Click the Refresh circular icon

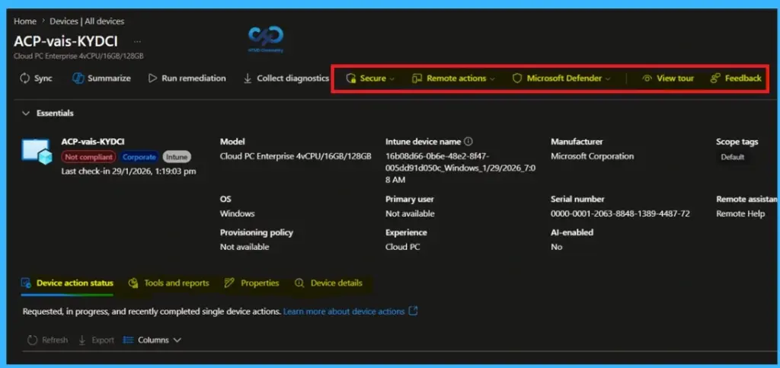(32, 340)
